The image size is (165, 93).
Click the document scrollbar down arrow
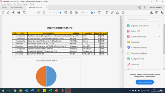click(x=121, y=87)
